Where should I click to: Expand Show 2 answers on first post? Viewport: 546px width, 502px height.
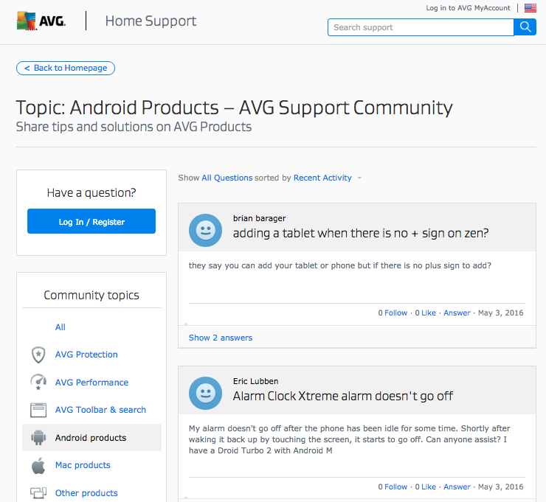220,338
